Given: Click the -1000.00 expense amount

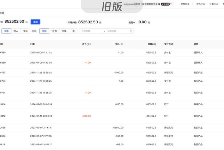Looking at the screenshot, I should [x=119, y=73].
